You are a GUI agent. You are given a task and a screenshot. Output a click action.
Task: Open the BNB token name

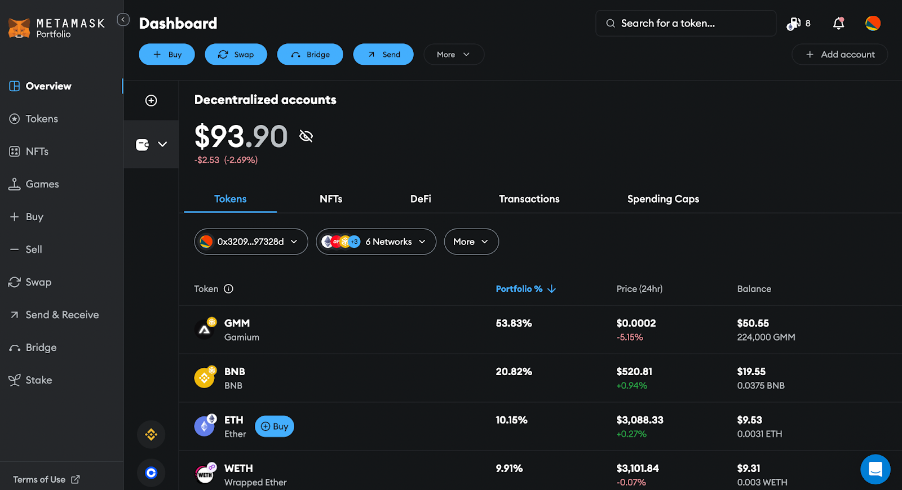pyautogui.click(x=235, y=372)
